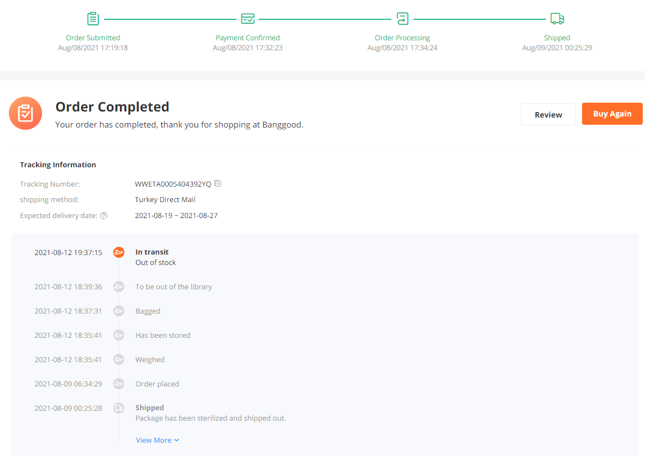The width and height of the screenshot is (645, 456).
Task: Click the Shipped bold tracking entry title
Action: (x=150, y=407)
